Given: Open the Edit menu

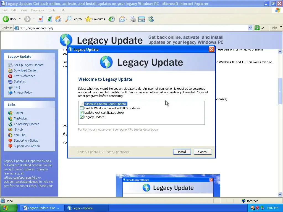Looking at the screenshot, I should pyautogui.click(x=14, y=10).
